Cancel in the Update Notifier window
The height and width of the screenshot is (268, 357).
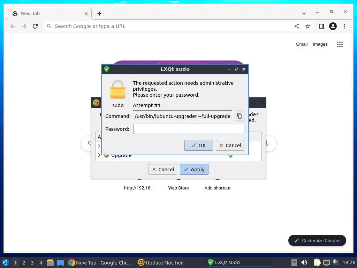pos(162,170)
